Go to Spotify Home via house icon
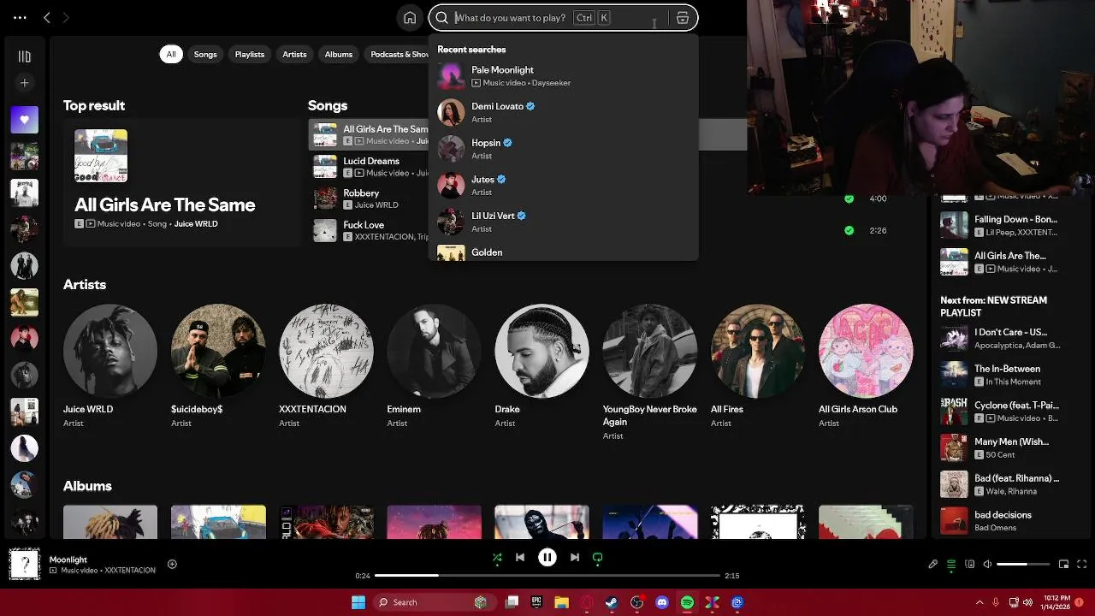Image resolution: width=1095 pixels, height=616 pixels. tap(410, 18)
